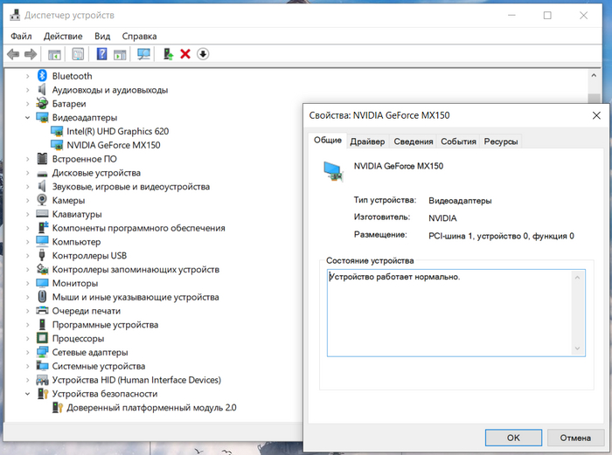Open the Properties toolbar icon
The image size is (612, 455).
[x=78, y=54]
